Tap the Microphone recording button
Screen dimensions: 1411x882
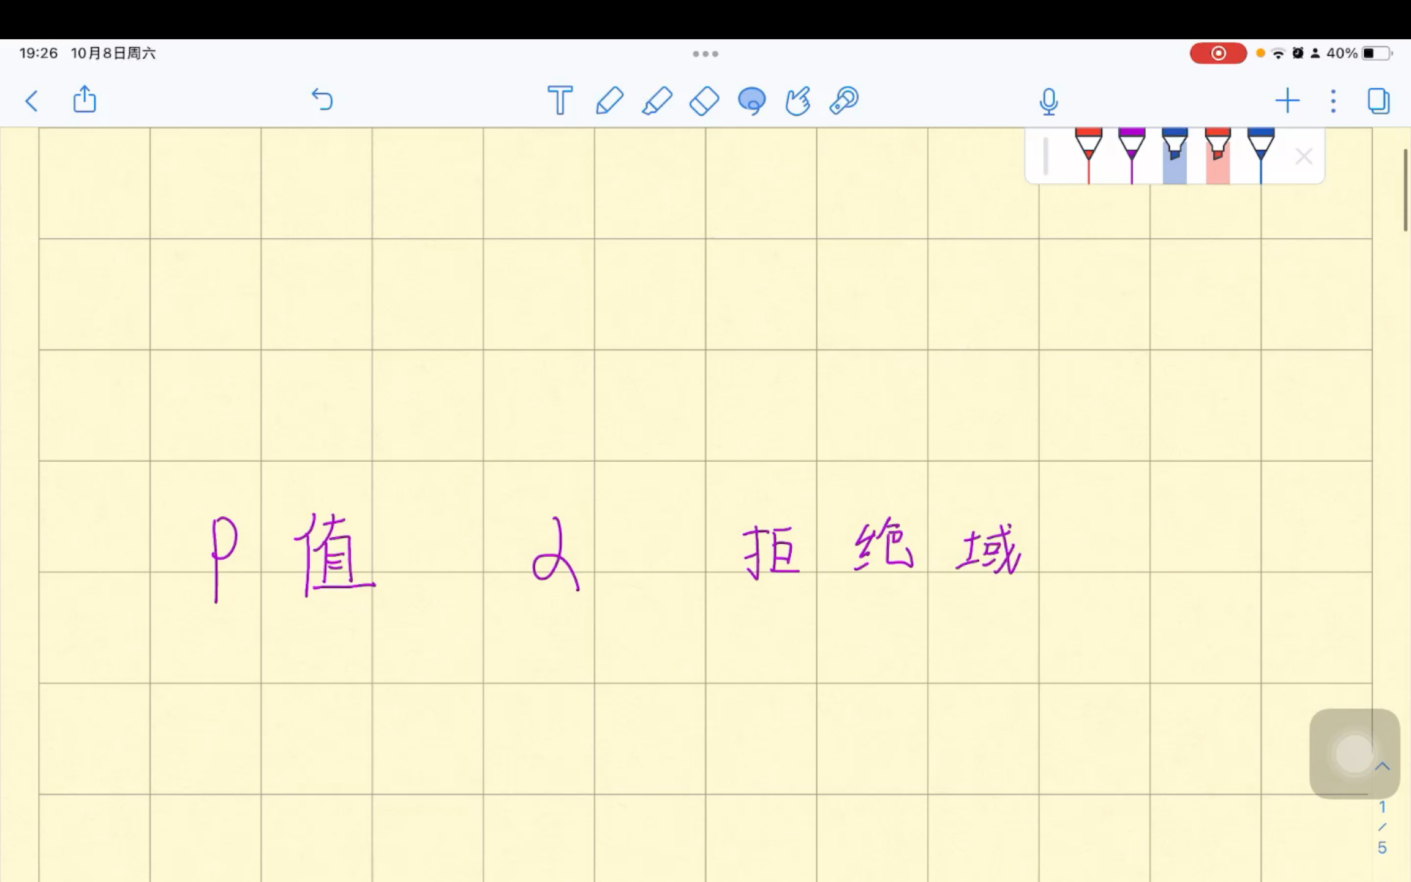click(1048, 100)
